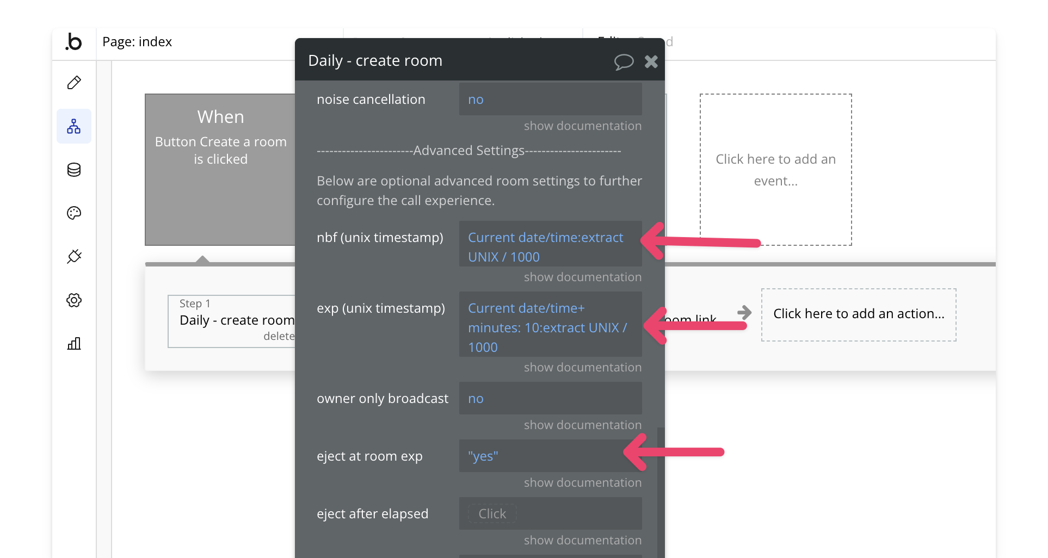Show documentation under owner only broadcast
Screen dimensions: 1048x558
point(583,425)
